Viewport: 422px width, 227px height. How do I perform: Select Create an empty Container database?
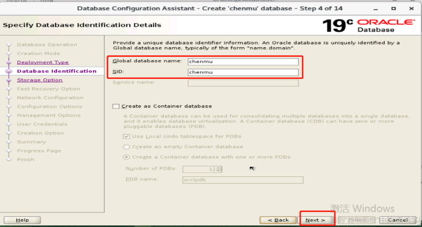point(127,147)
